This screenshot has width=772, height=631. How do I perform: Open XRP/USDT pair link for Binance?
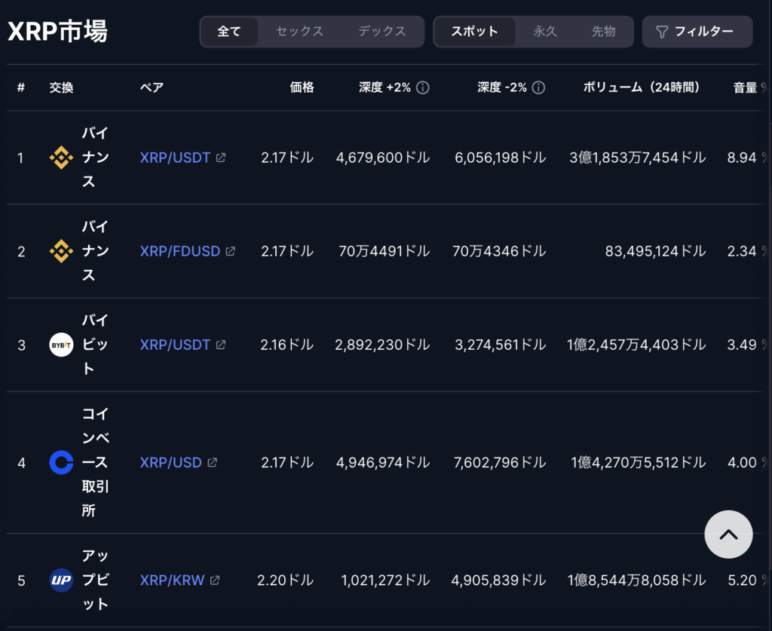175,158
